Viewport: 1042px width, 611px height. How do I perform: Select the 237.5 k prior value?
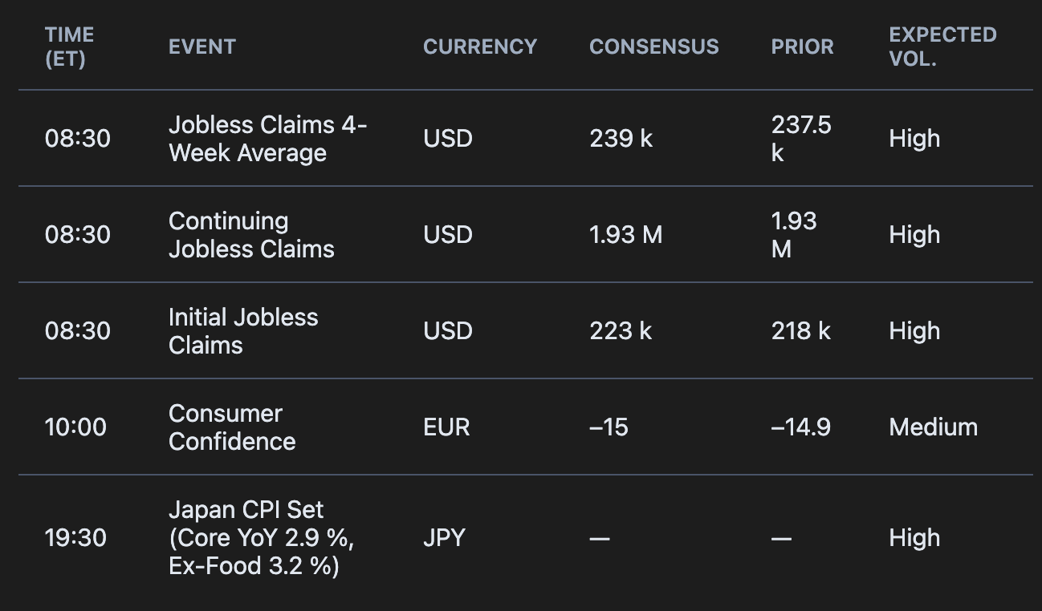(800, 139)
